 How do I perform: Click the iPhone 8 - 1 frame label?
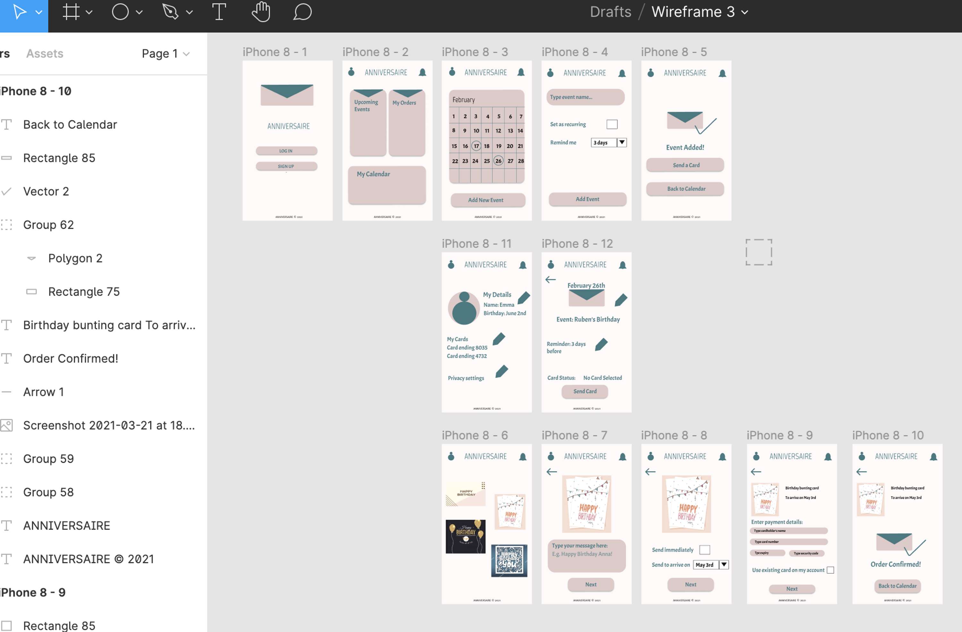[x=275, y=52]
